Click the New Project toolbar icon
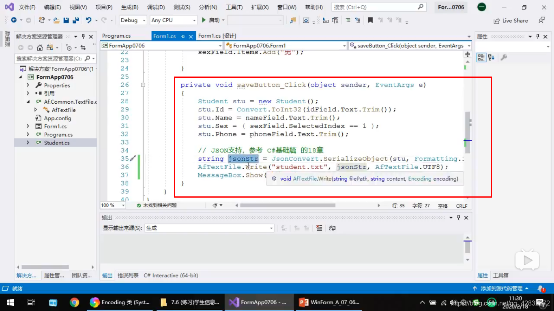Viewport: 554px width, 311px height. (42, 20)
